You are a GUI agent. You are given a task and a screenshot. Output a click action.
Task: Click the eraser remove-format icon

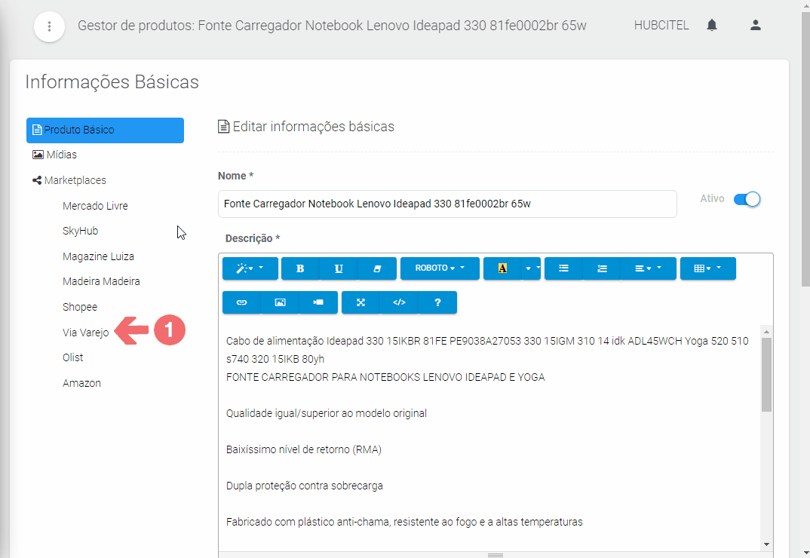377,268
